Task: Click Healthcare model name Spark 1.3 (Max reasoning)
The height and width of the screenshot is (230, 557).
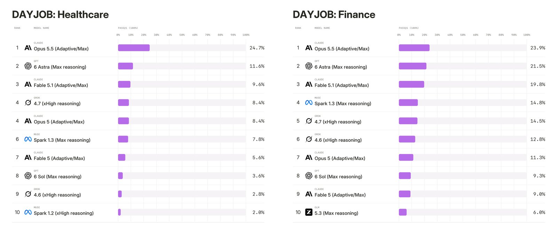Action: point(62,140)
